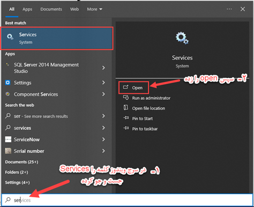Open file location of Services

pos(148,108)
